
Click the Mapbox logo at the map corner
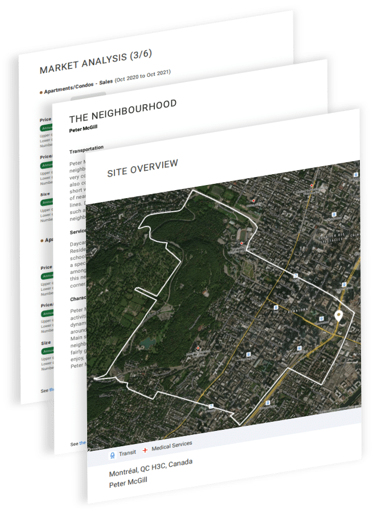click(x=96, y=449)
